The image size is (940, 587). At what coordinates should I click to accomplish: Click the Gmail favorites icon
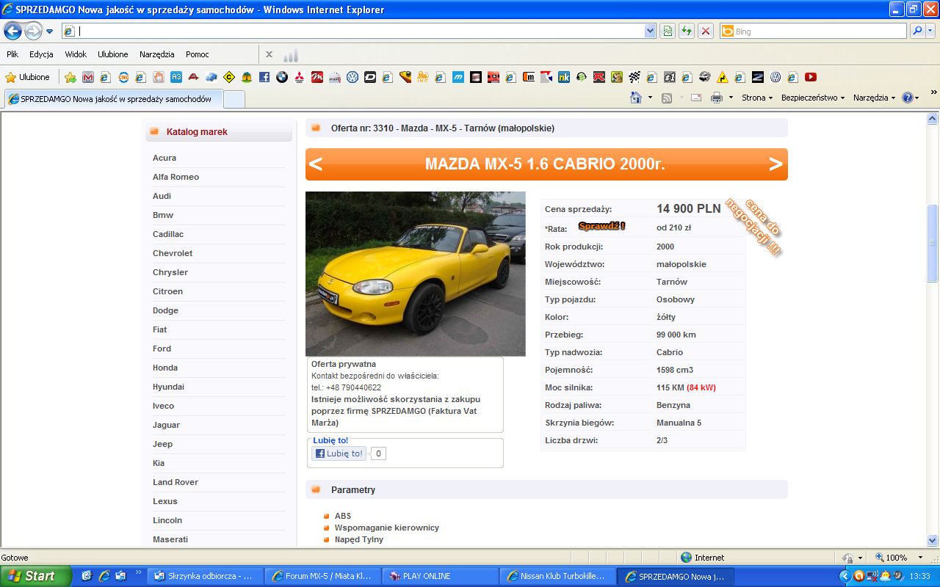point(88,77)
